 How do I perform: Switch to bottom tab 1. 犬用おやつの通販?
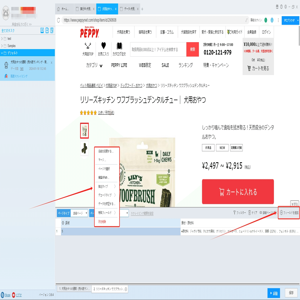click(x=74, y=289)
